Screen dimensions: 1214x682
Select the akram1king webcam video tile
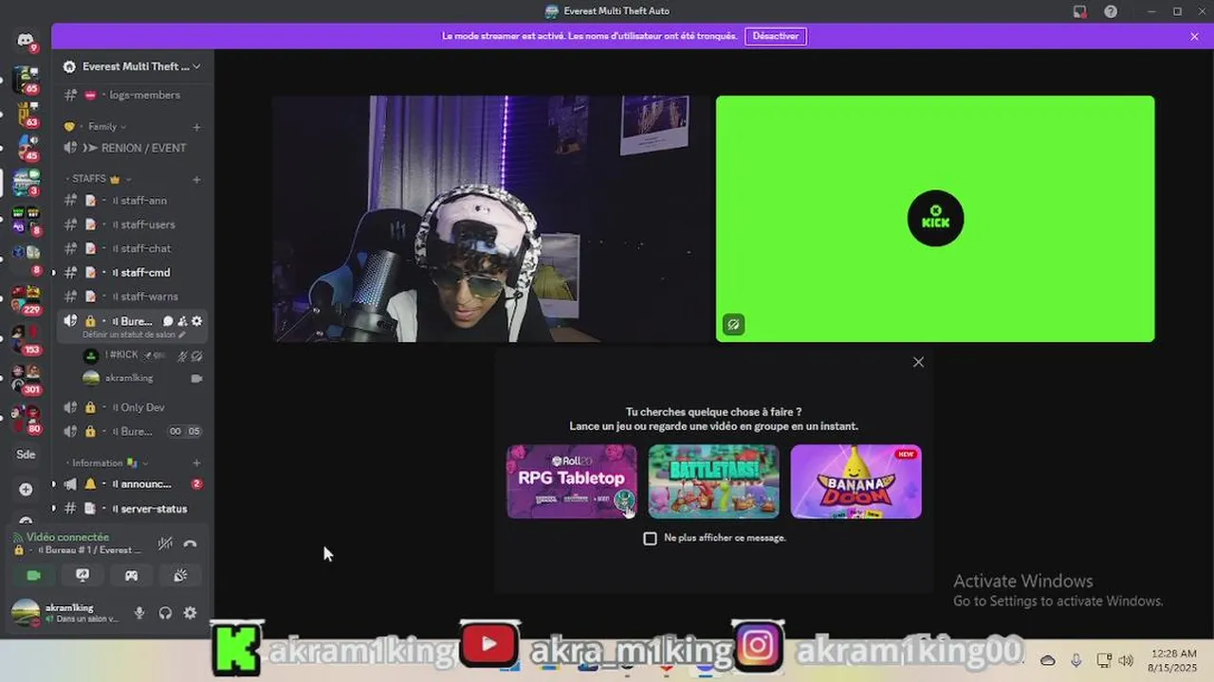[x=491, y=219]
